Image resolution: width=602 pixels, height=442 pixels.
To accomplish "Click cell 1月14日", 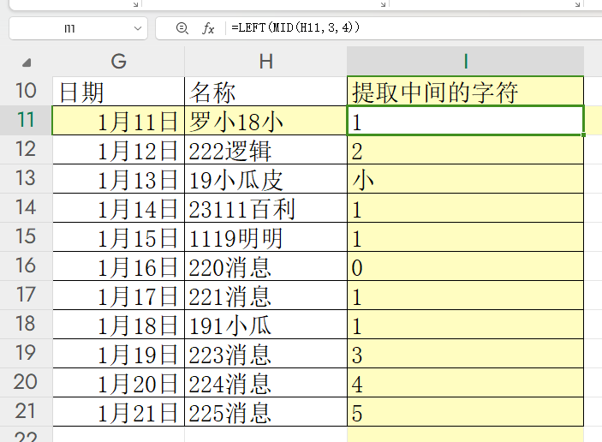I will [x=119, y=208].
